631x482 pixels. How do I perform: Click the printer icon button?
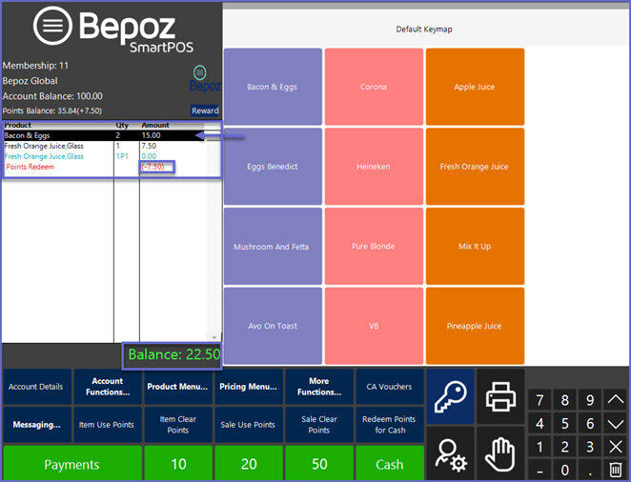pos(500,395)
